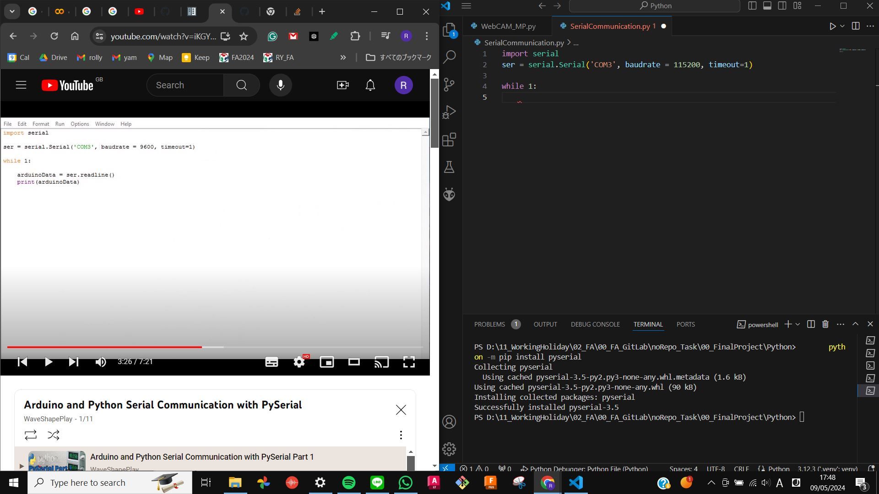The height and width of the screenshot is (494, 879).
Task: Open VS Code Explorer view
Action: point(450,30)
